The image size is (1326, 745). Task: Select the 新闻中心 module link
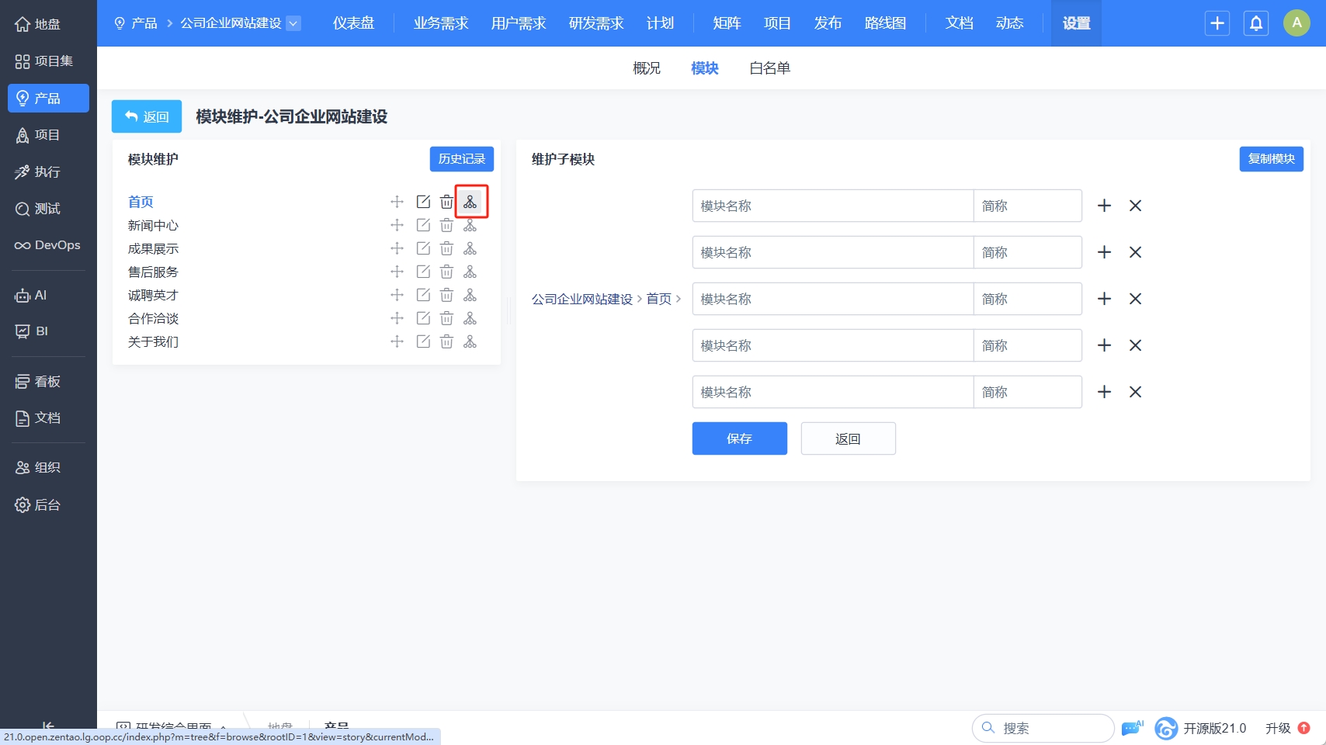click(153, 225)
